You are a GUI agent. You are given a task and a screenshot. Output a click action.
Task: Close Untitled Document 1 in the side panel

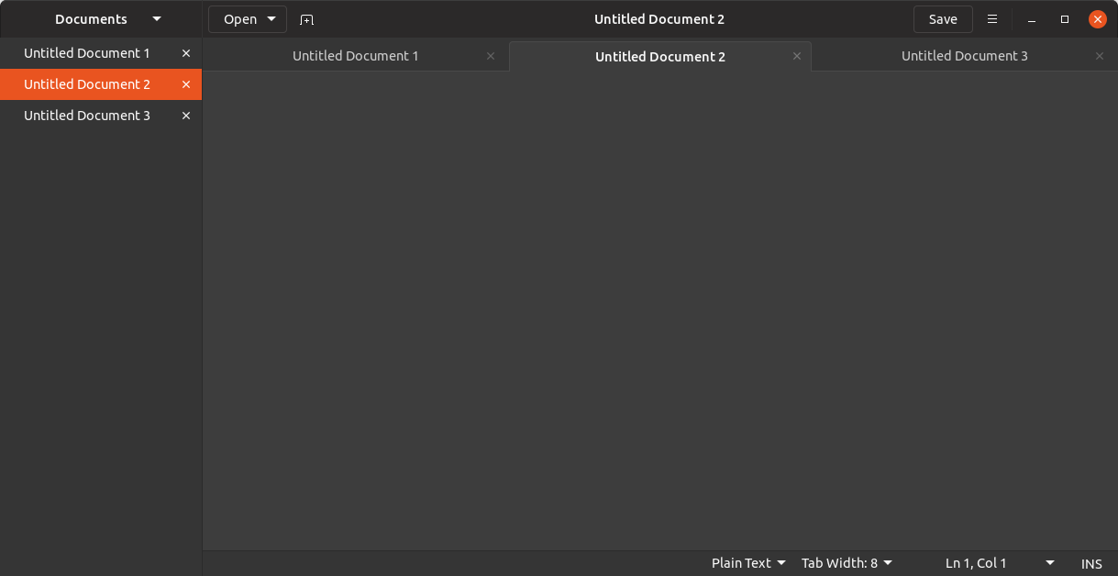(186, 53)
